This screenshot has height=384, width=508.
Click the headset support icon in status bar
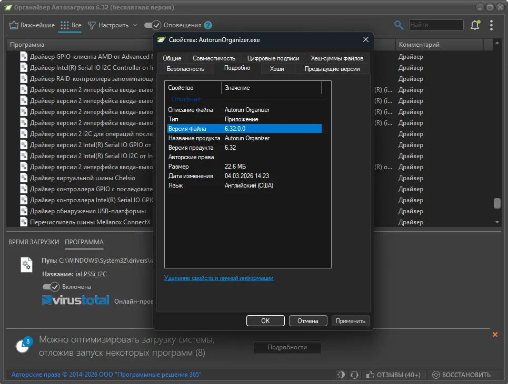pos(354,375)
